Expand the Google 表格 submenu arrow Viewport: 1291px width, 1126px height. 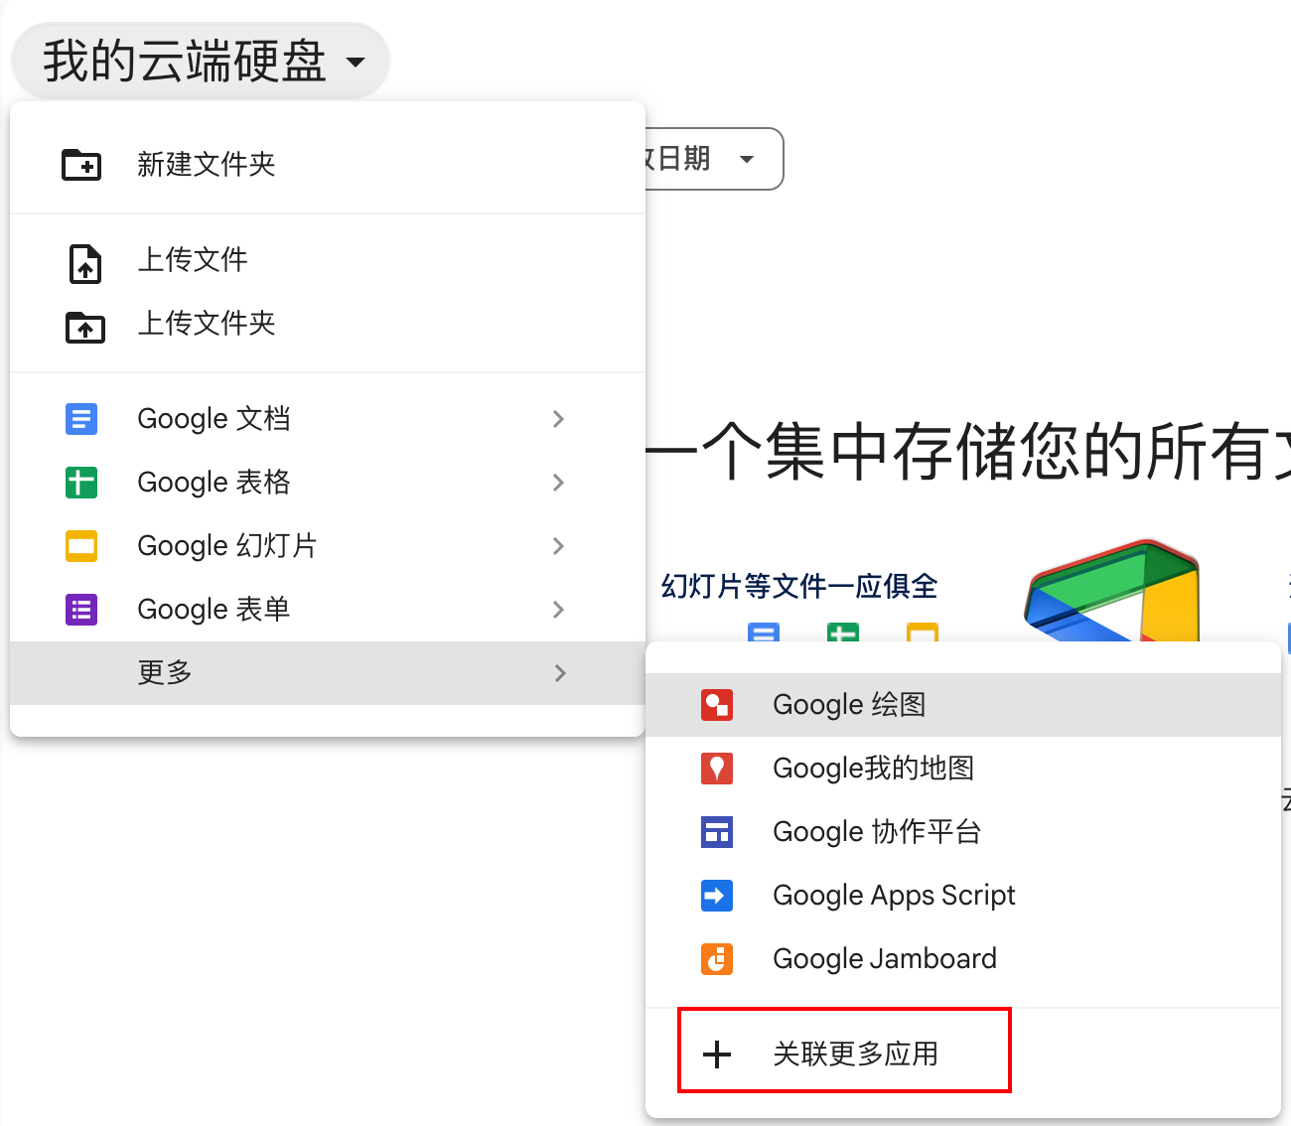(x=559, y=483)
